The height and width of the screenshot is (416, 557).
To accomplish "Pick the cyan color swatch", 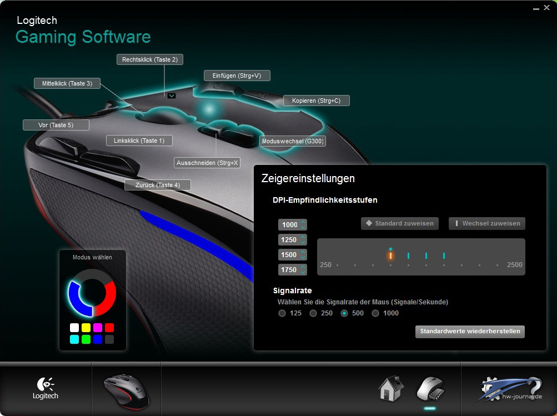I will pos(74,339).
